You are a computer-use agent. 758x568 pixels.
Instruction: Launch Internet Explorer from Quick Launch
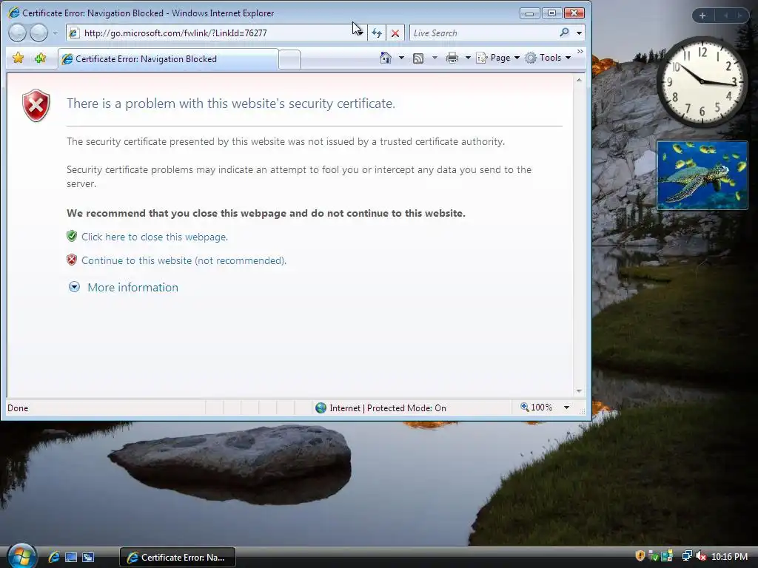pyautogui.click(x=53, y=558)
